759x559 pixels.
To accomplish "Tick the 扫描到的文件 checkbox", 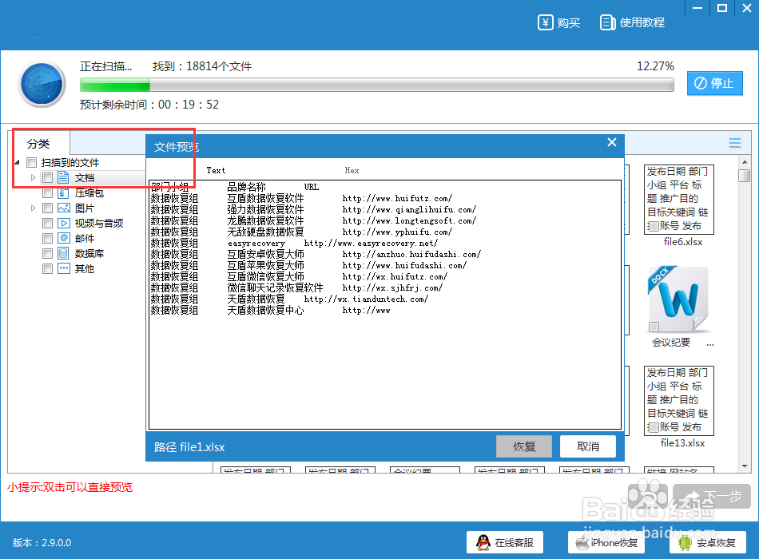I will click(x=32, y=162).
